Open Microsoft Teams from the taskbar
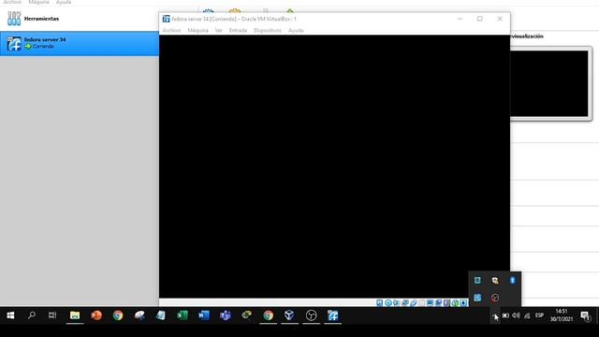Image resolution: width=599 pixels, height=337 pixels. coord(226,315)
